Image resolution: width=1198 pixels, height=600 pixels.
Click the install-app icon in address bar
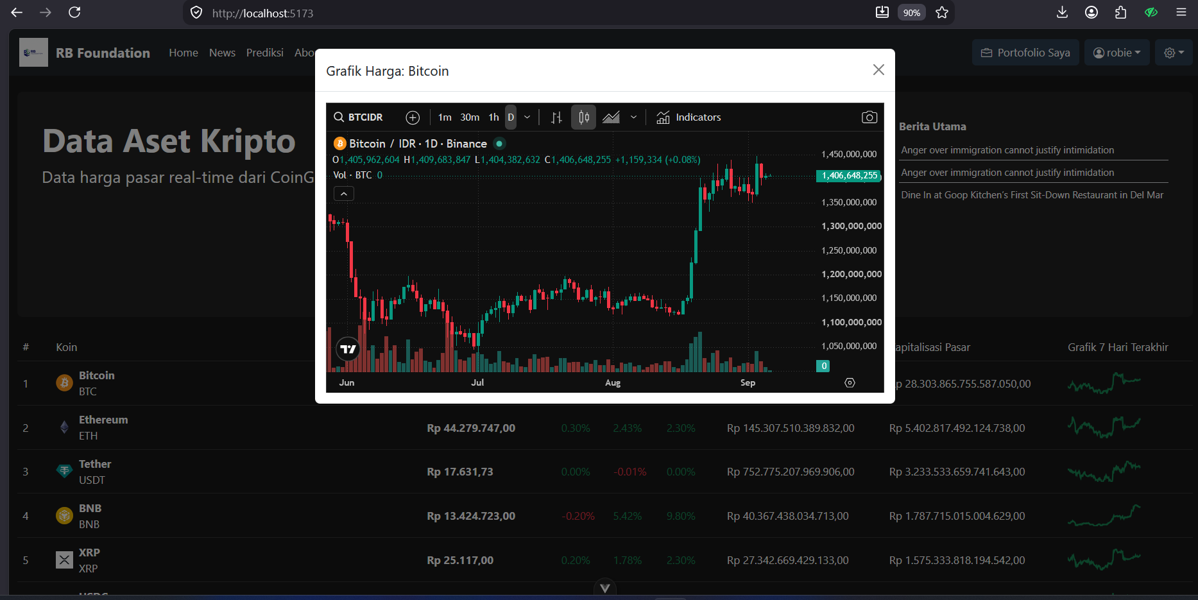point(882,12)
